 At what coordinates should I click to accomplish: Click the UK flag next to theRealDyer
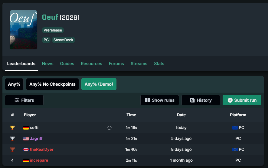(26, 150)
